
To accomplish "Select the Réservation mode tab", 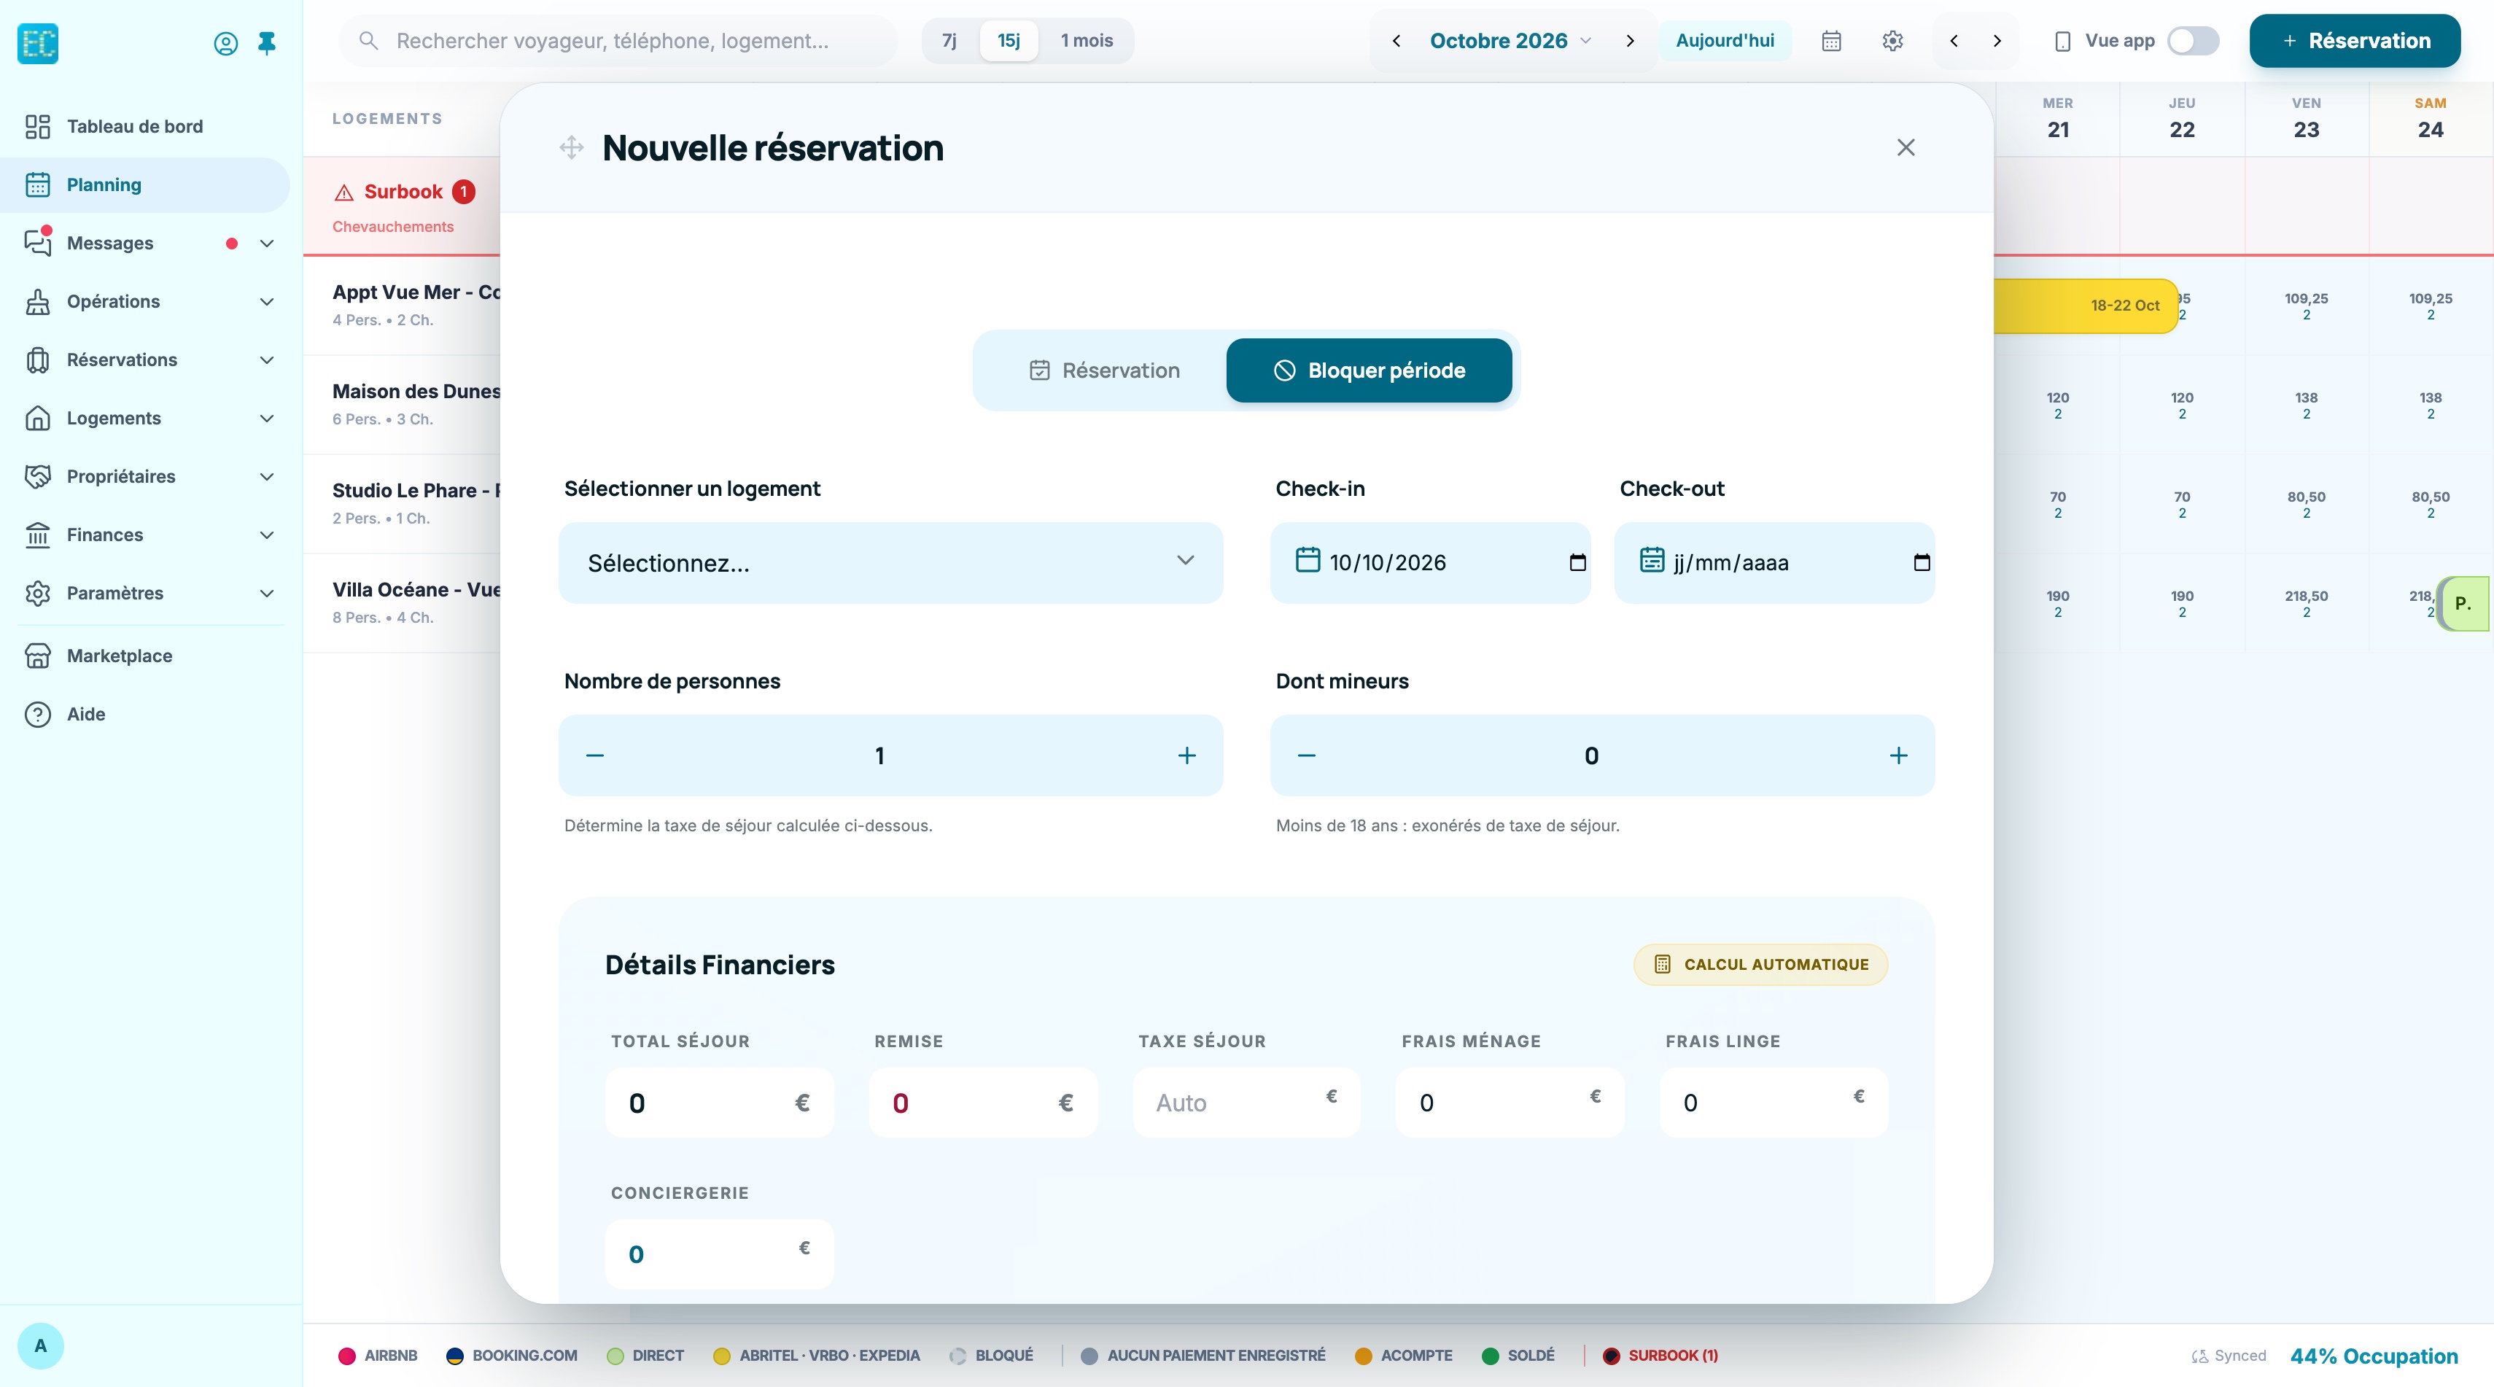I will click(1104, 370).
